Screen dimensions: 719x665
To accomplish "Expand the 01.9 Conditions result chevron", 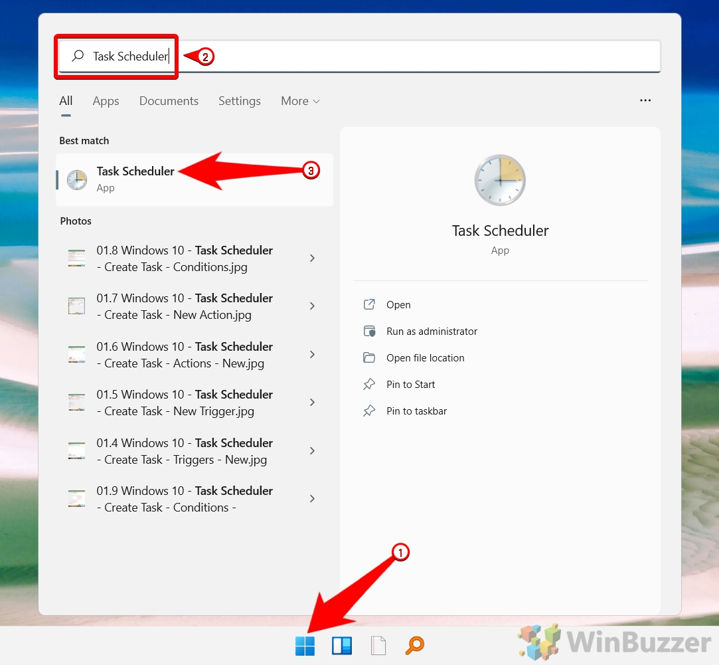I will [x=312, y=498].
